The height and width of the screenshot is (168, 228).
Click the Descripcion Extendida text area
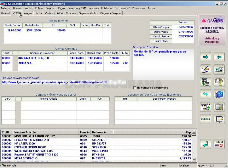click(163, 64)
